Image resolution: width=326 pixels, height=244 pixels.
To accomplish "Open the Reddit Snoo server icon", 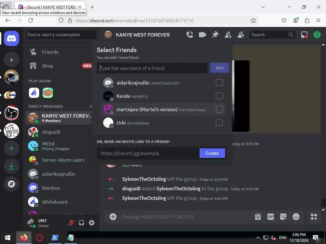I will point(11,131).
